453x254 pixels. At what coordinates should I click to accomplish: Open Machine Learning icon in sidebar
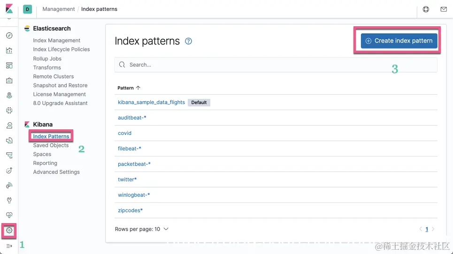(x=9, y=111)
